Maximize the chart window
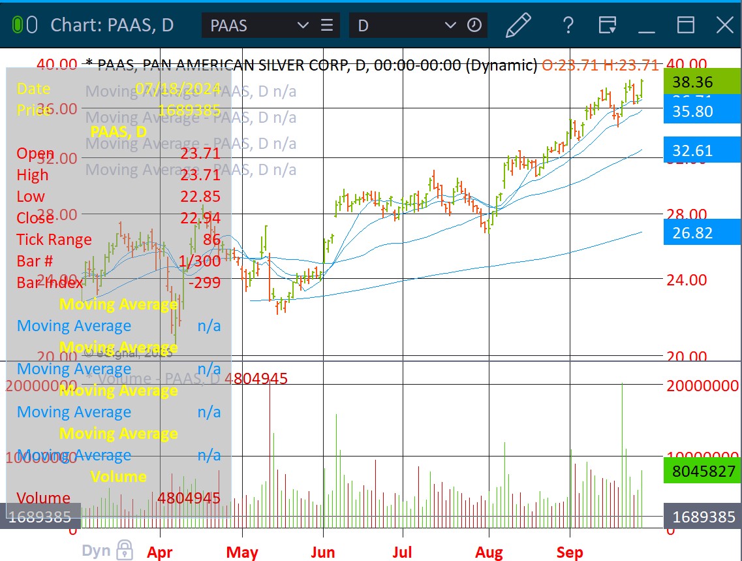742x561 pixels. (x=686, y=25)
